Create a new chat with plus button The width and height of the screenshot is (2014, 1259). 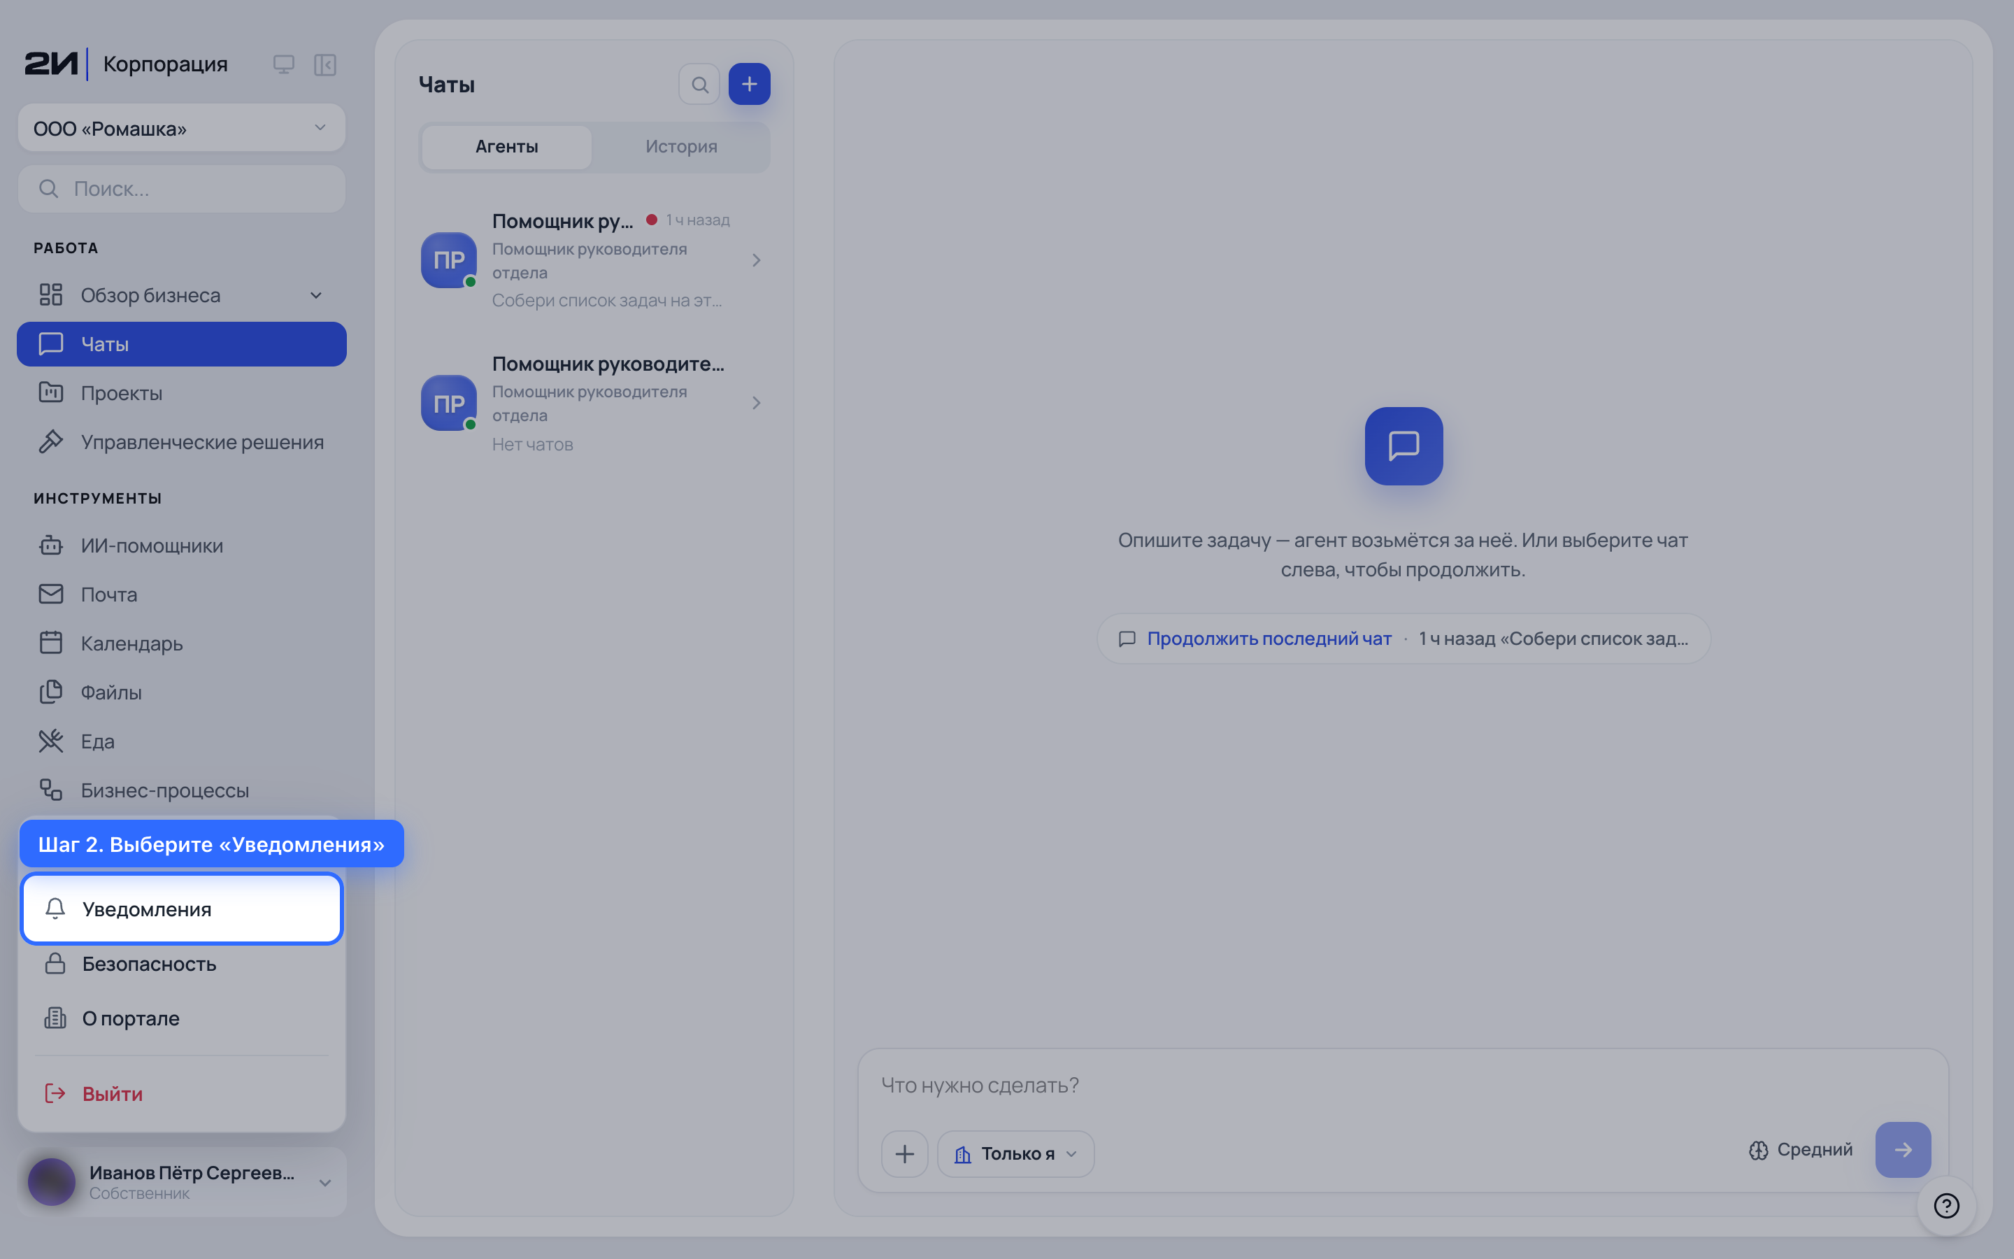click(749, 84)
